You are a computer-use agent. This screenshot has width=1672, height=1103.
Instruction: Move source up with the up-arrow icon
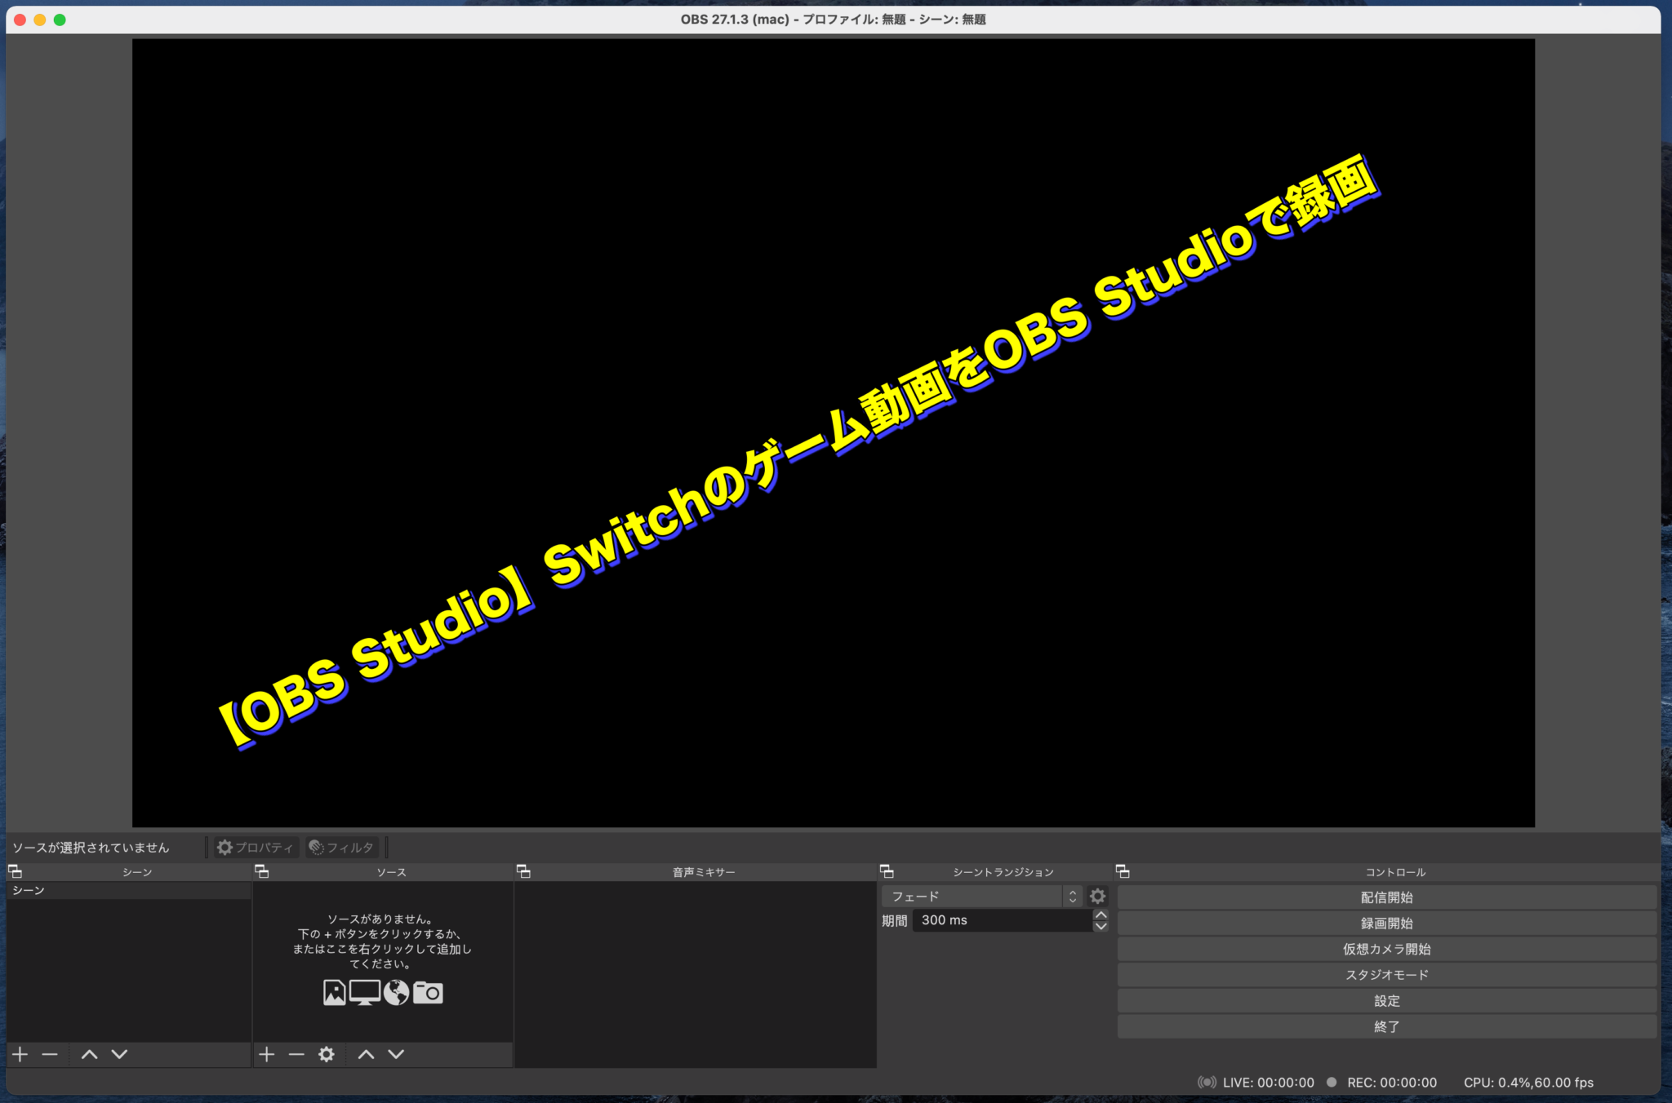(x=366, y=1054)
